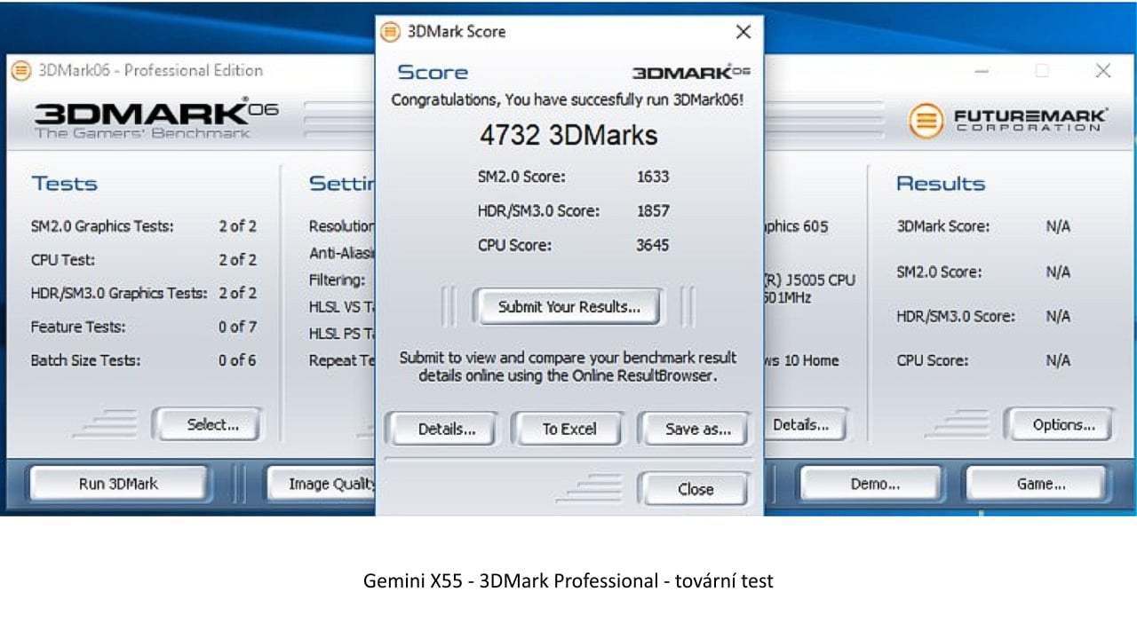Click the stacked-lines grip near the Select button
This screenshot has width=1137, height=639.
coord(107,423)
